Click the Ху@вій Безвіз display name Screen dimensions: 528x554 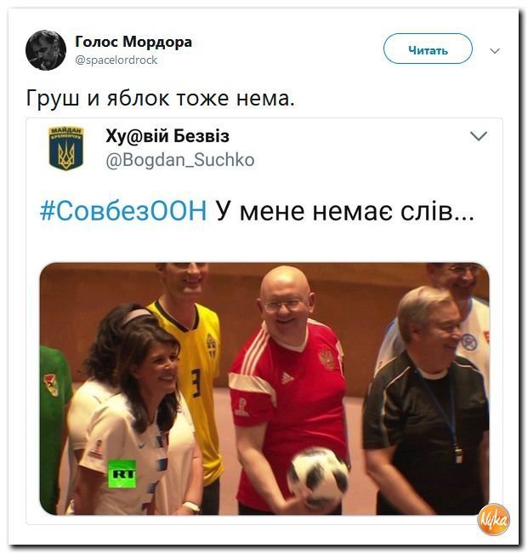167,135
